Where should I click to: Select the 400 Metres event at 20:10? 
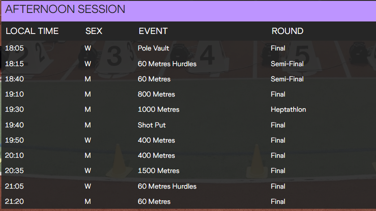[x=156, y=156]
